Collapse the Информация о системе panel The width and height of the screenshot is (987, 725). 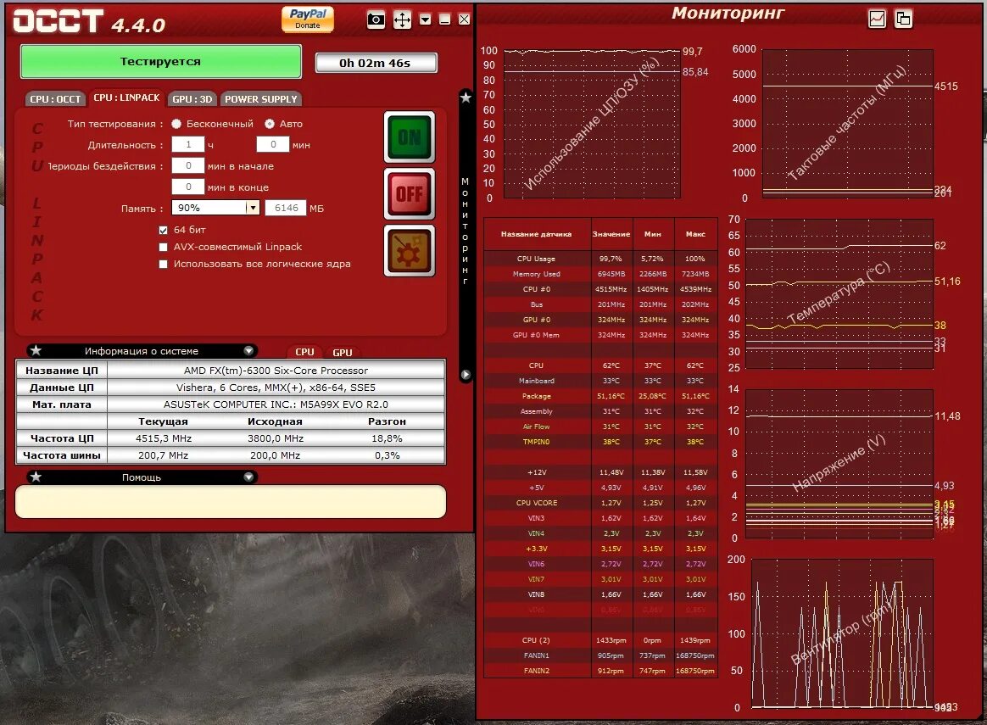[x=248, y=350]
